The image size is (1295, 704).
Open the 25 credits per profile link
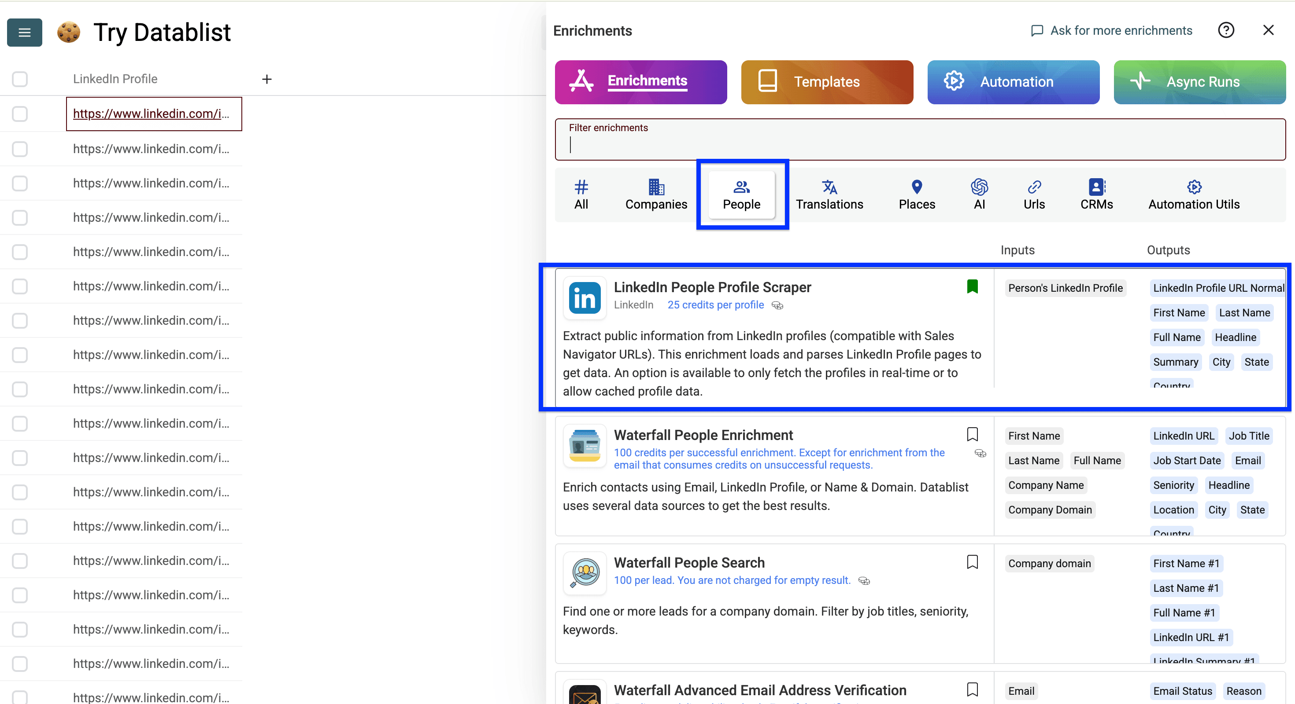(716, 304)
